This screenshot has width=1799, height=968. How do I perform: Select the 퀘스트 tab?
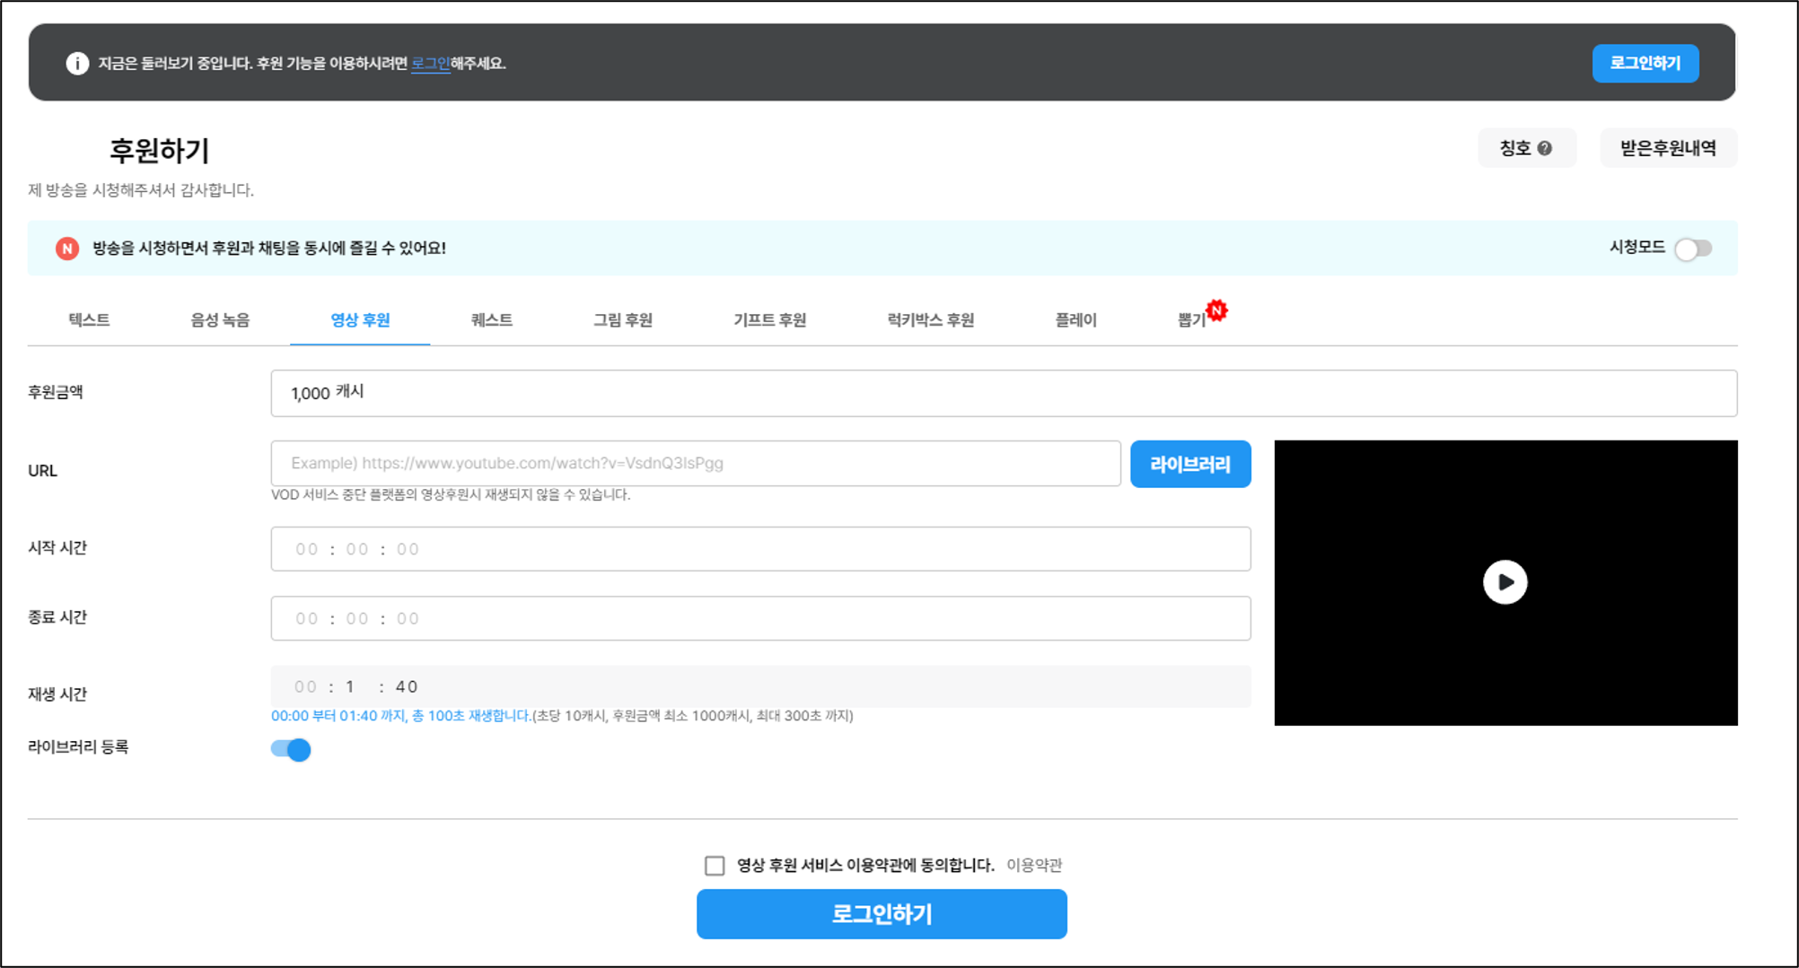click(x=491, y=320)
